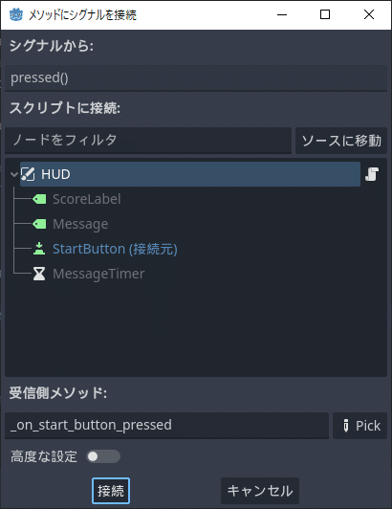Click the Godot logo in title bar
The width and height of the screenshot is (392, 509).
point(16,14)
